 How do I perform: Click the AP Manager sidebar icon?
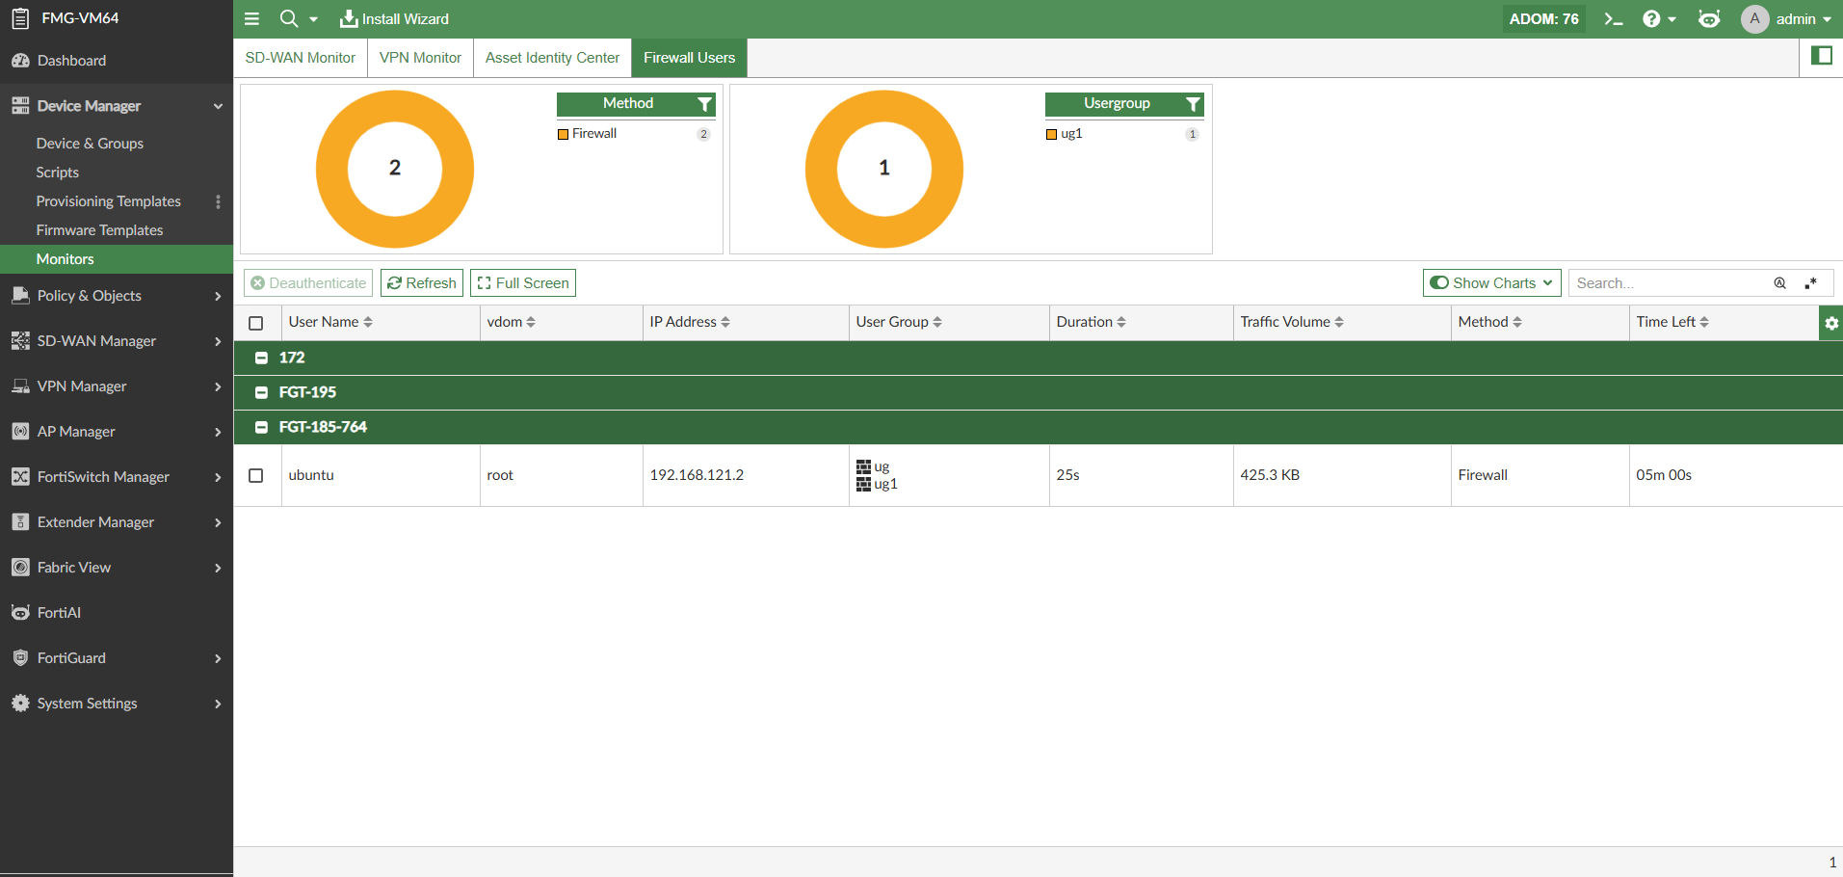point(20,432)
